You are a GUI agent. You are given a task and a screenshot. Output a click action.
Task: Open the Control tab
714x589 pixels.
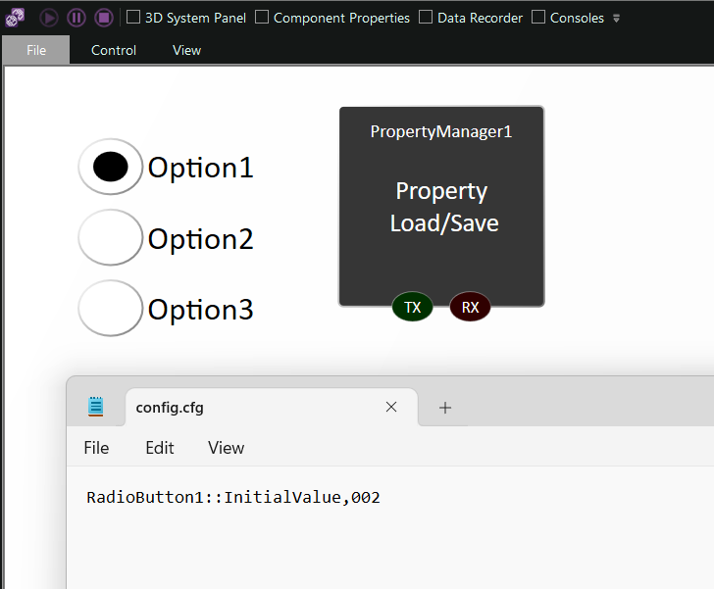[114, 50]
